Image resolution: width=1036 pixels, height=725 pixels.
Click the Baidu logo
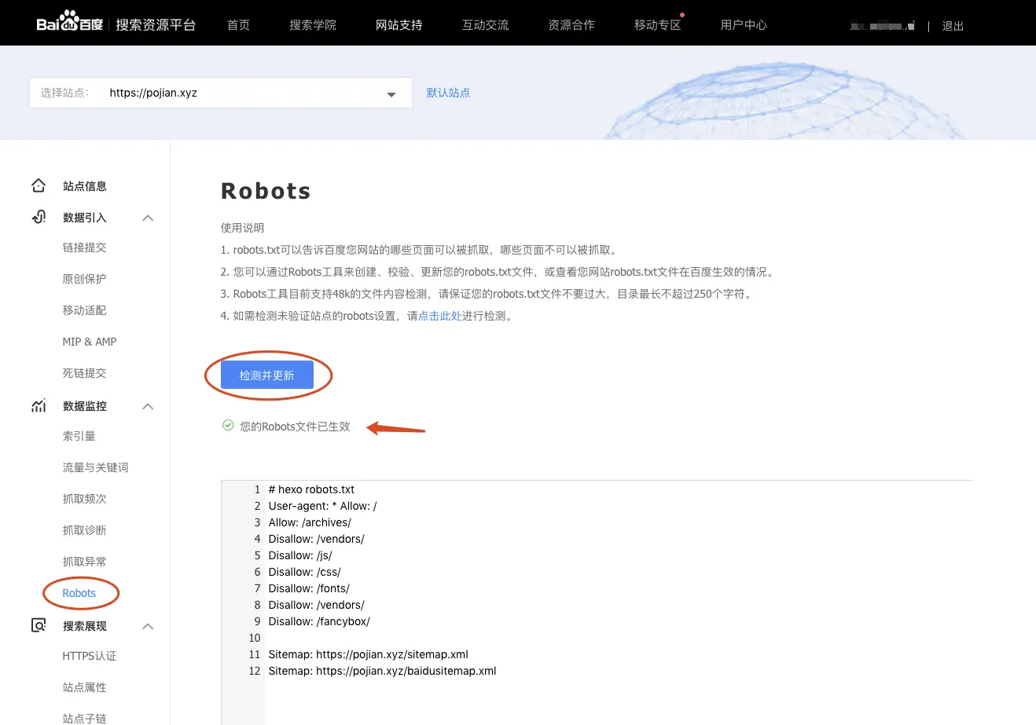pos(70,22)
